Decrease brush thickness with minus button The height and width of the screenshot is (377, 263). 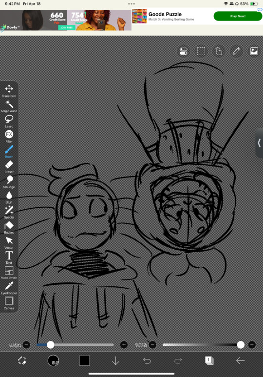click(x=26, y=345)
